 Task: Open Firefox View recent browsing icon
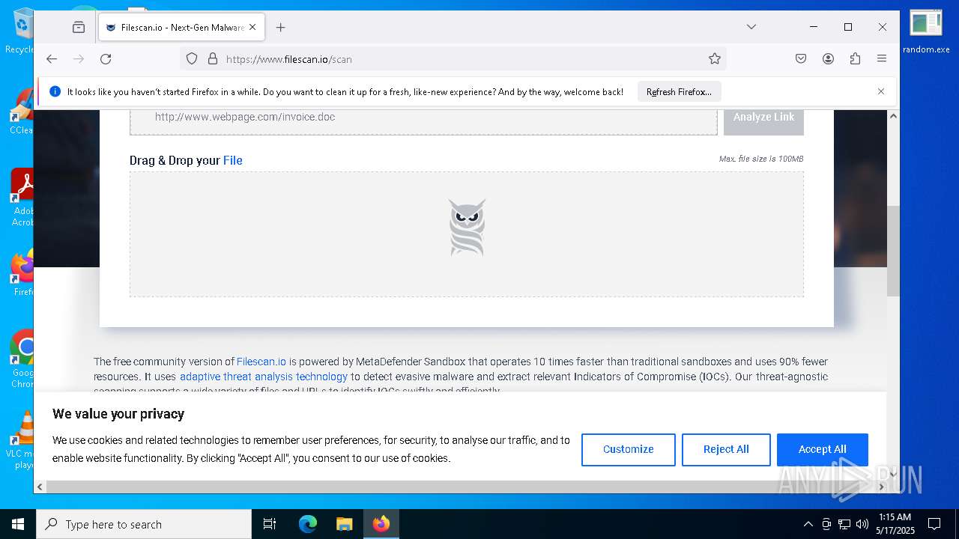pos(79,28)
